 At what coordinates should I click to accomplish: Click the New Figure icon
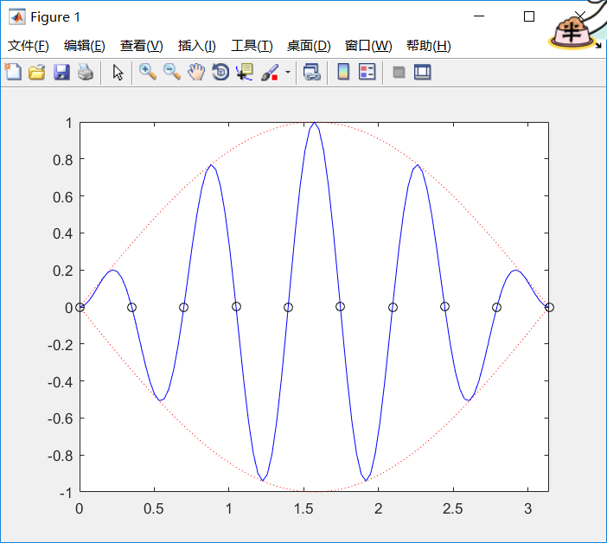point(13,72)
